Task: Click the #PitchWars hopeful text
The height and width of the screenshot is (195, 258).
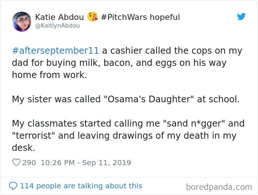Action: 140,17
